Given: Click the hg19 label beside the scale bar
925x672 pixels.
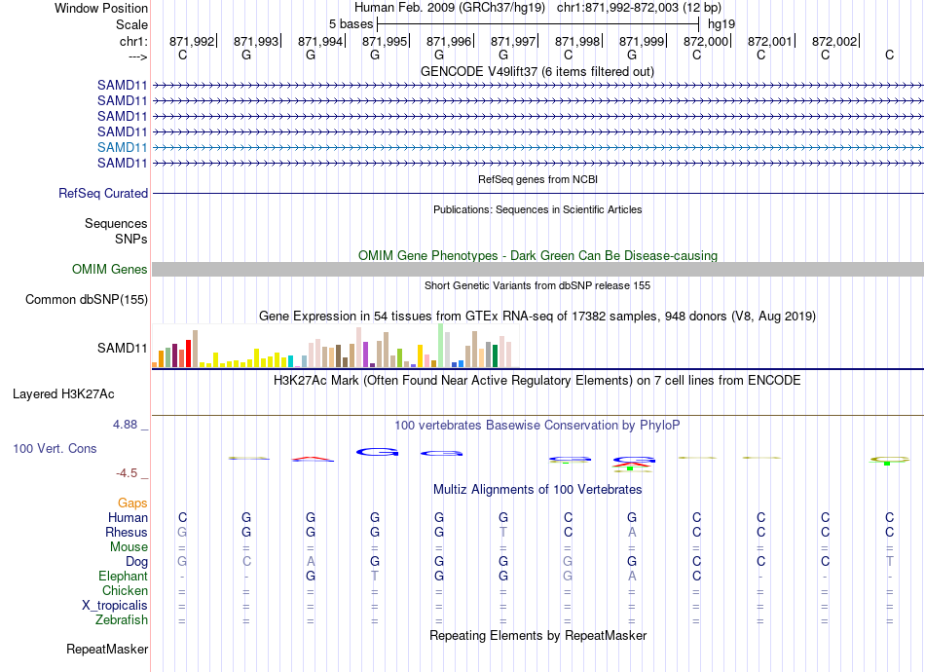Looking at the screenshot, I should [x=721, y=24].
